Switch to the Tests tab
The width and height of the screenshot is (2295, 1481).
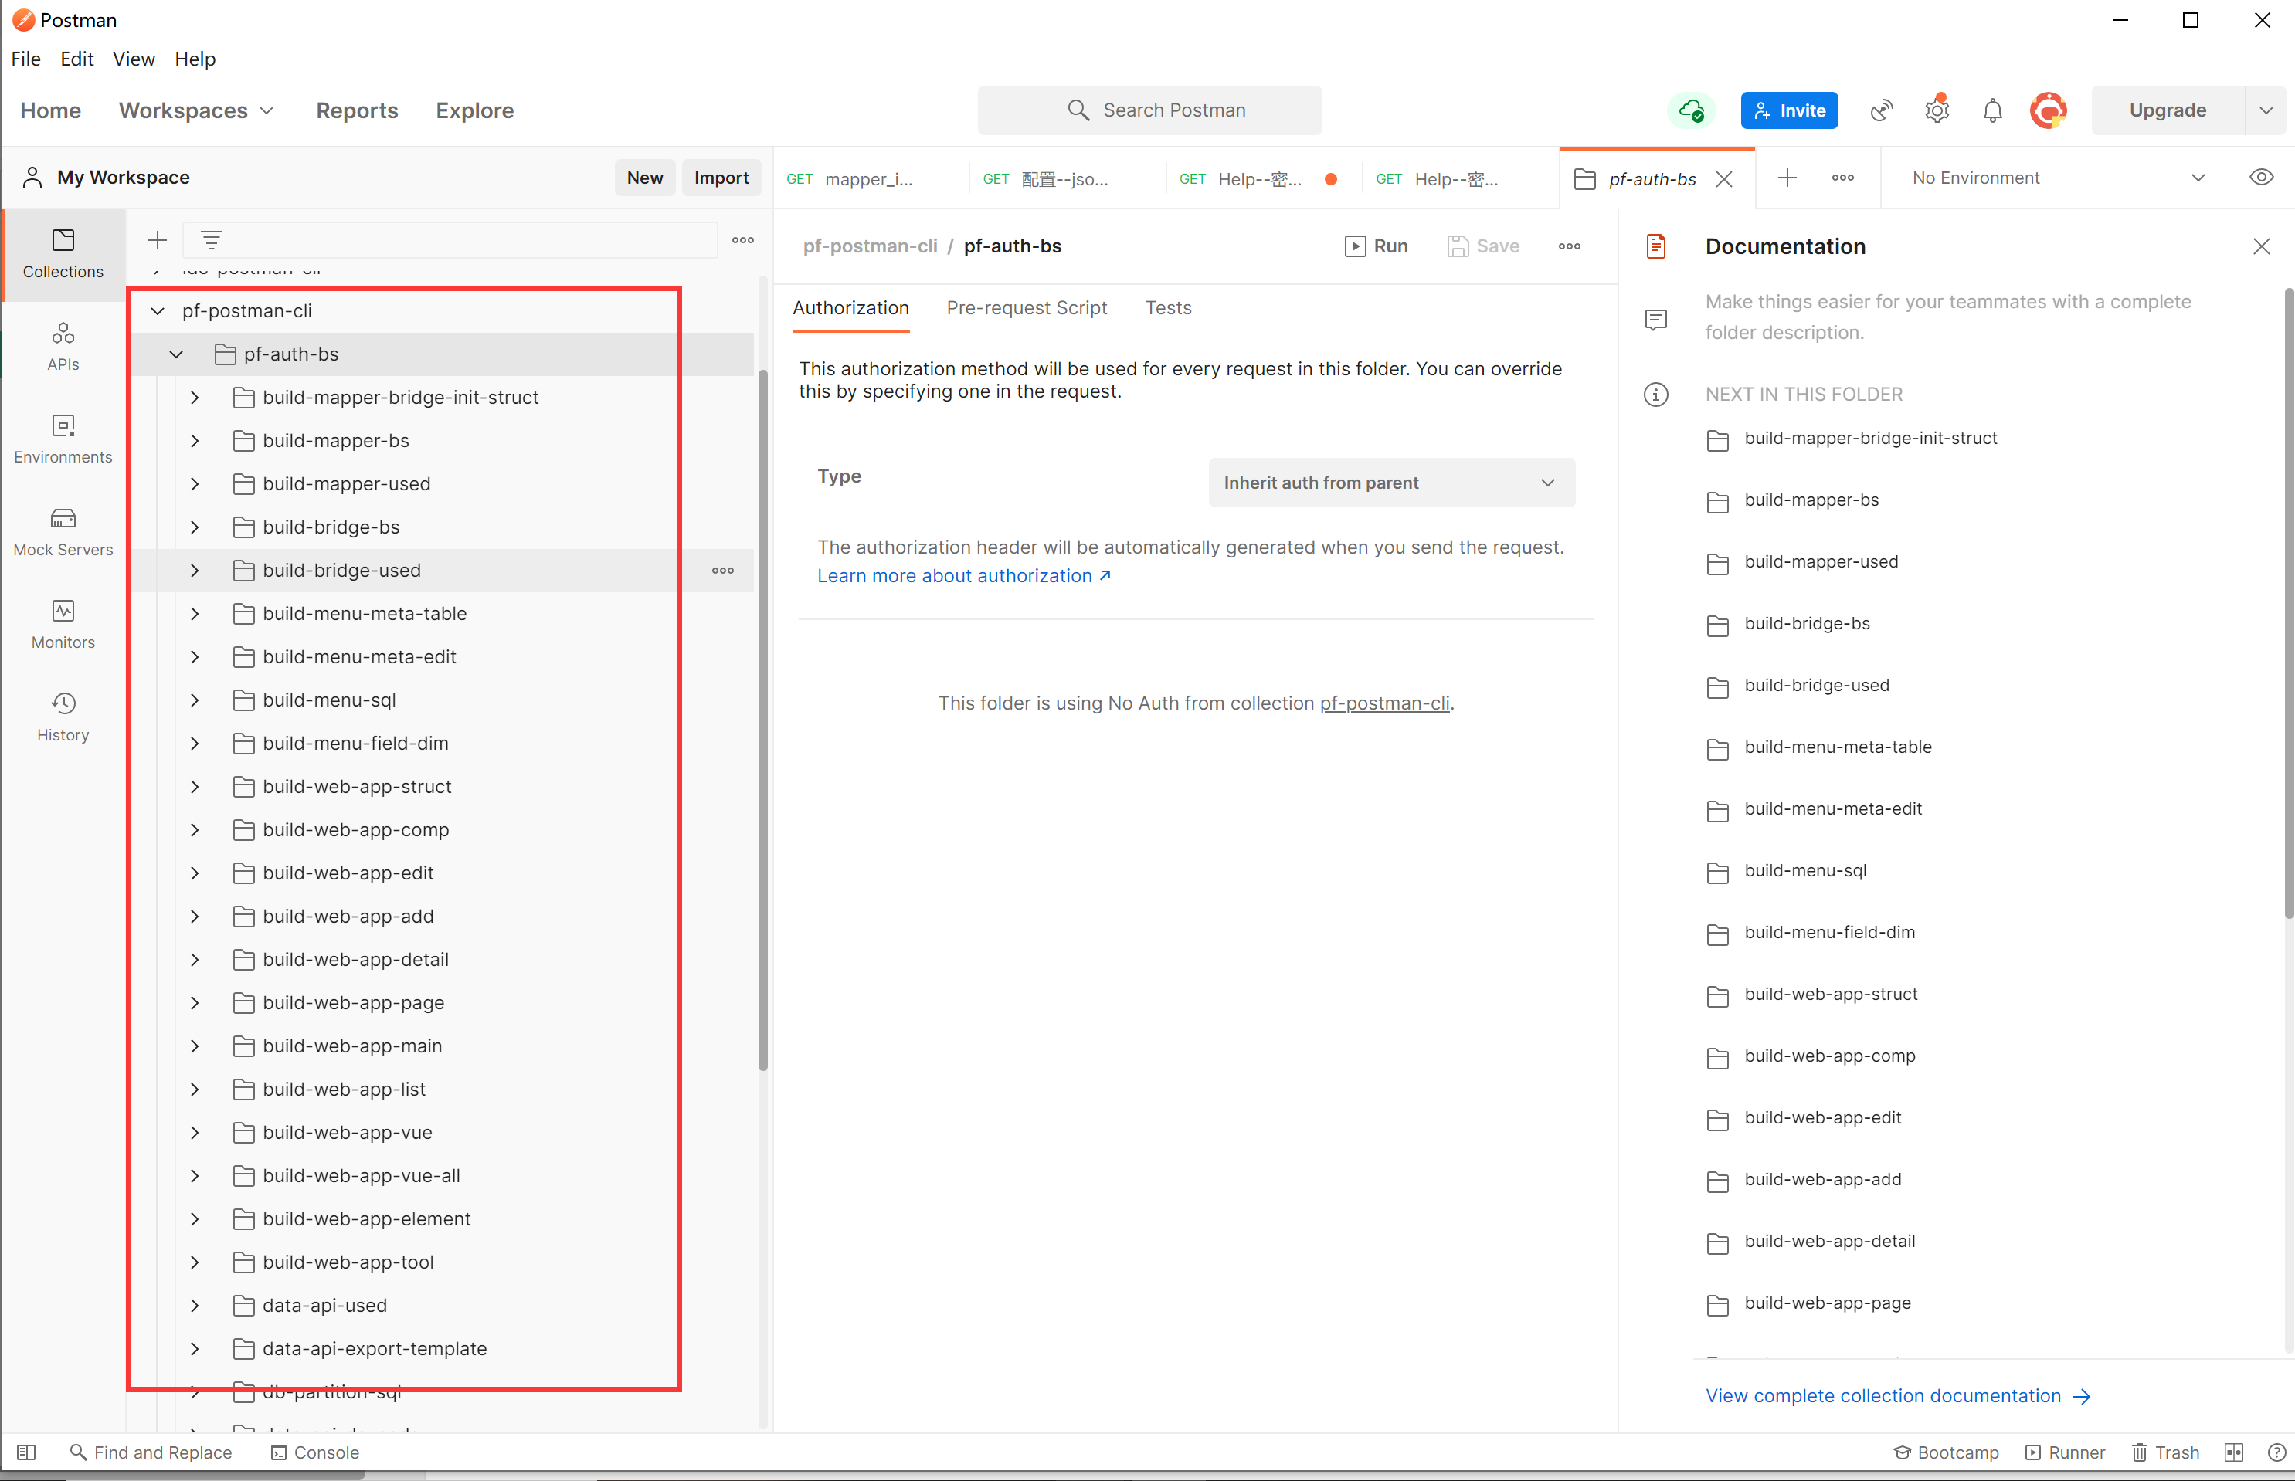point(1168,308)
